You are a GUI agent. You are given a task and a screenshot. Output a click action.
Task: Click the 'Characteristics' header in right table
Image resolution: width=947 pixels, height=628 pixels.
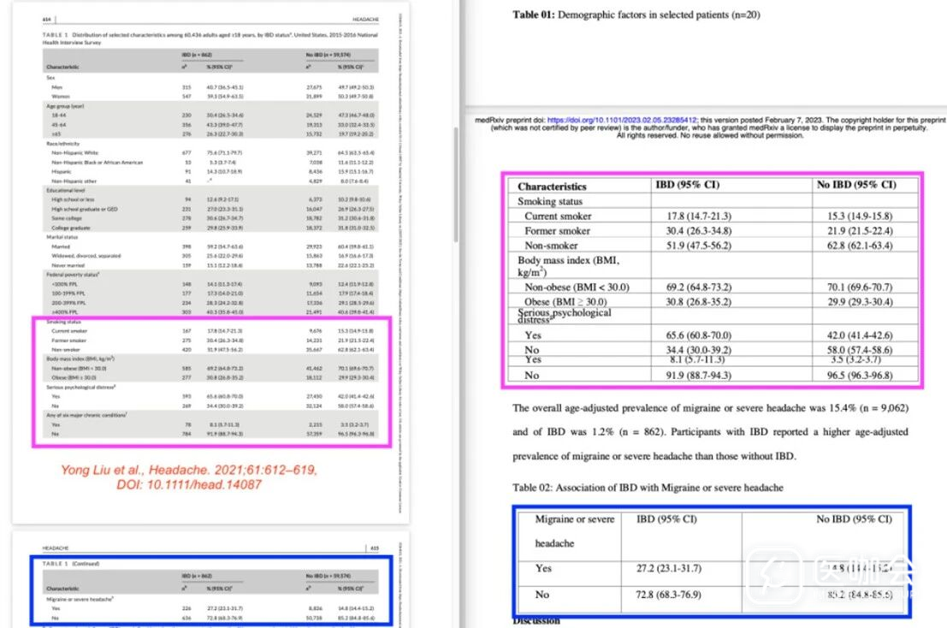[x=552, y=186]
